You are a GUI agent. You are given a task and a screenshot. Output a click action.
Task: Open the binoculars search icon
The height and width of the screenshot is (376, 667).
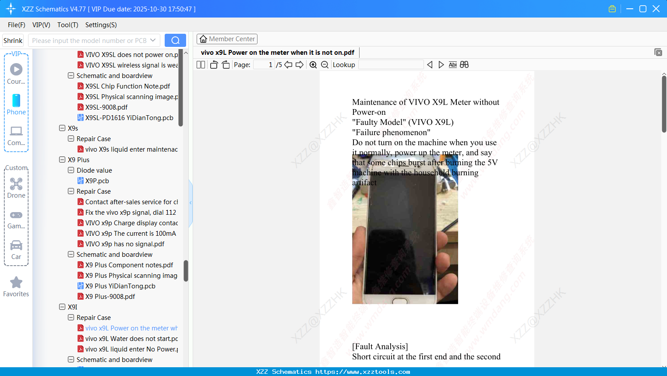464,64
